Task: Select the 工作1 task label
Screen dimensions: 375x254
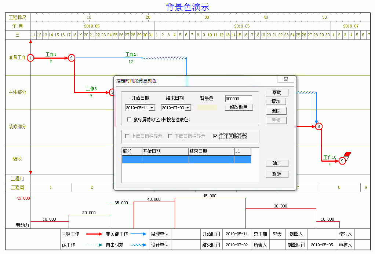Action: click(x=51, y=55)
